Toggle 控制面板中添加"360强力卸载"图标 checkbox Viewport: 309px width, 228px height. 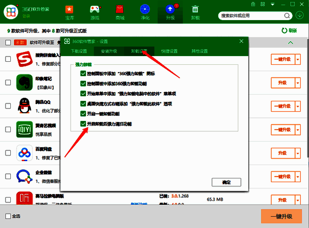click(x=83, y=74)
